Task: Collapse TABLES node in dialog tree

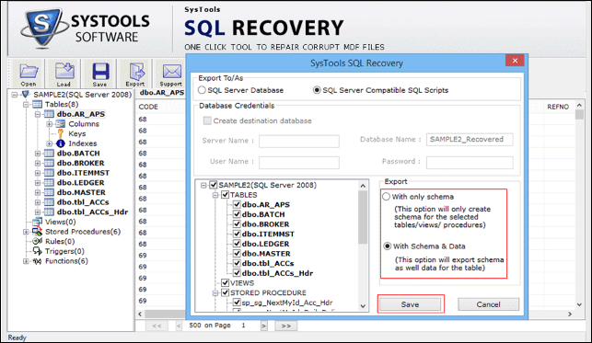Action: pos(215,195)
